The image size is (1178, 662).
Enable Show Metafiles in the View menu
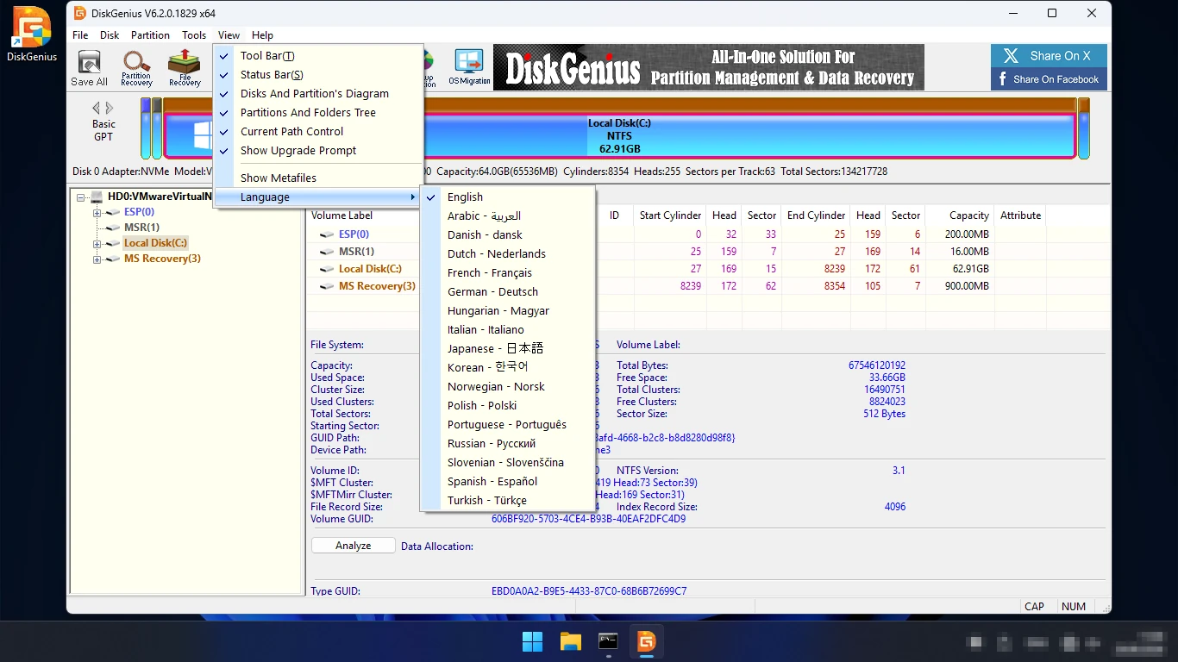point(318,178)
